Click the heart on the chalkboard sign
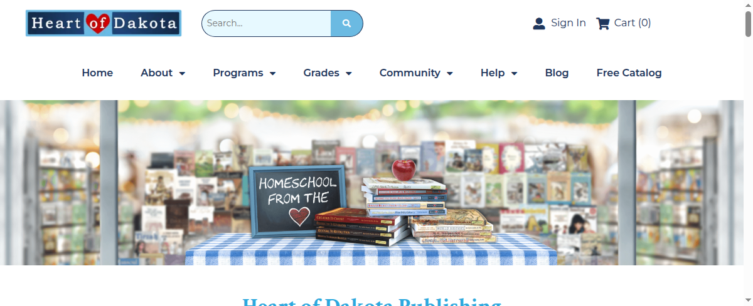 click(299, 217)
